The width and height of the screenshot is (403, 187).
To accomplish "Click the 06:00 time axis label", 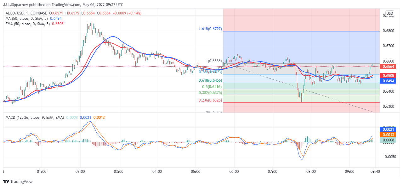I will pos(234,172).
